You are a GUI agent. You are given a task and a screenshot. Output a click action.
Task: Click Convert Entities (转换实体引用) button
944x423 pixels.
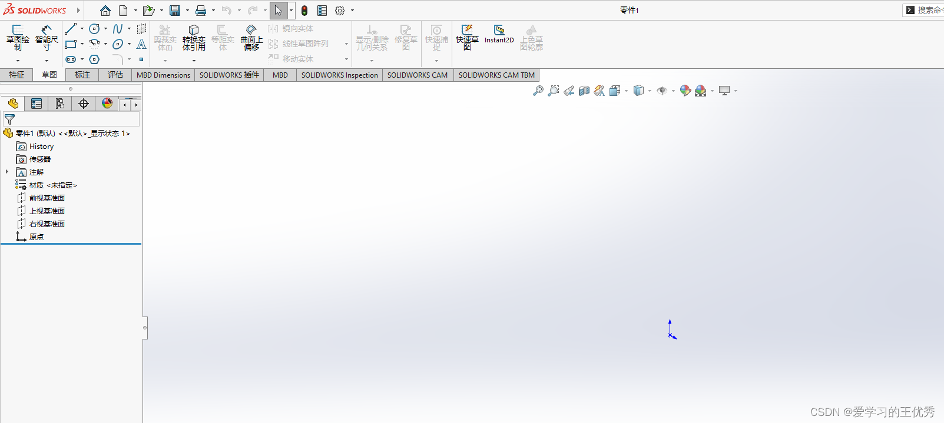(194, 38)
